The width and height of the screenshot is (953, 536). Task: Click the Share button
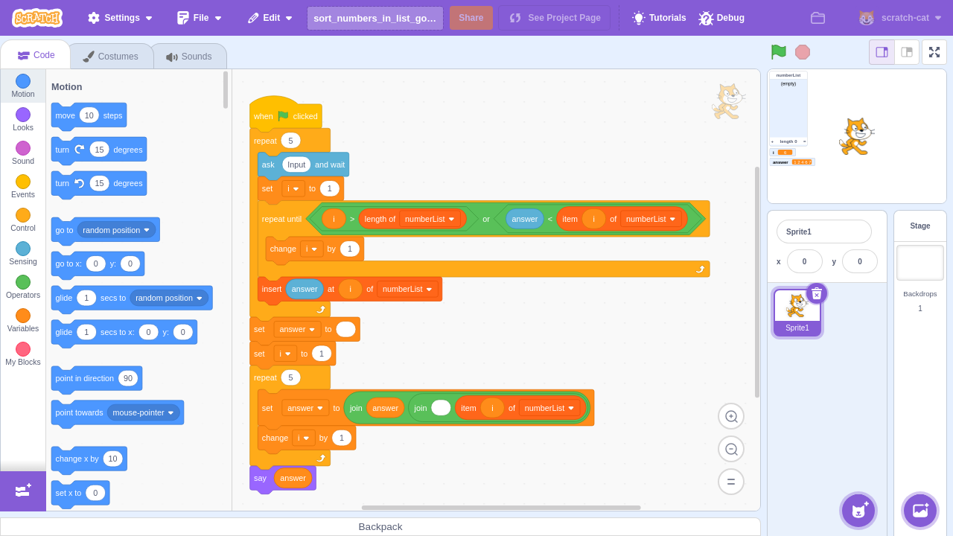coord(471,18)
